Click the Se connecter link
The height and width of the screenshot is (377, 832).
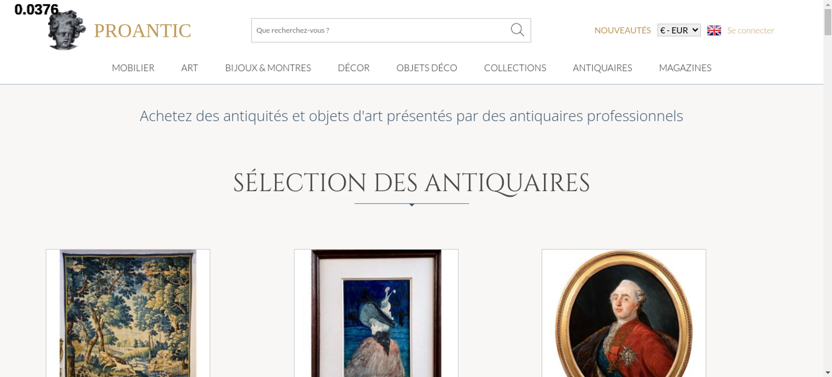point(750,30)
